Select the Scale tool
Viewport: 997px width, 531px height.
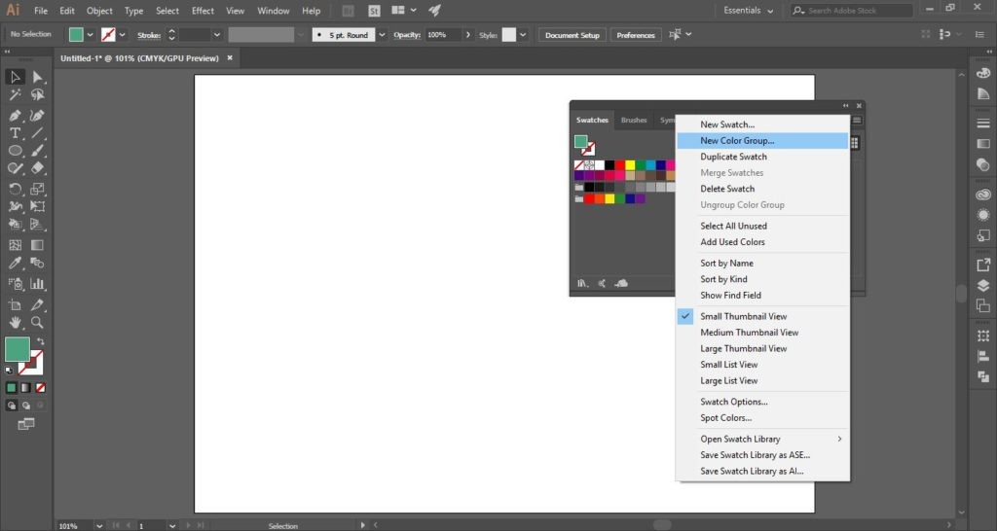(x=38, y=189)
